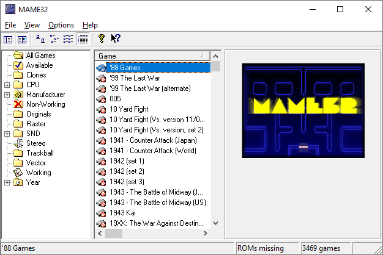
Task: Select the Vector folder
Action: click(x=36, y=163)
